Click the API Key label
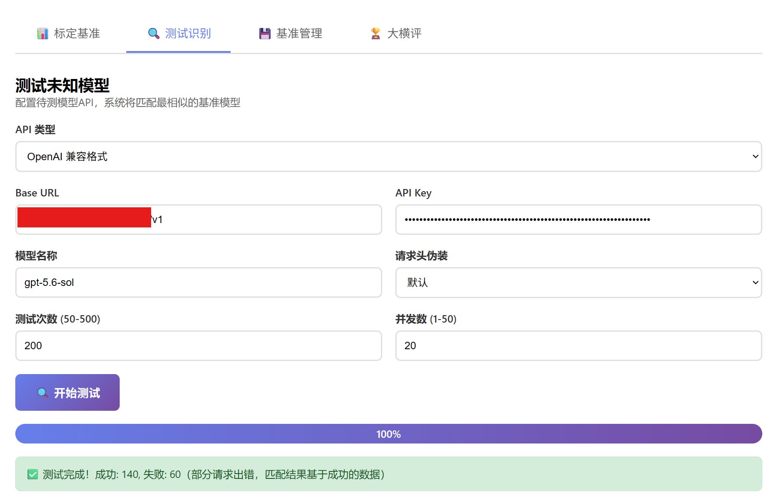771x495 pixels. 414,193
